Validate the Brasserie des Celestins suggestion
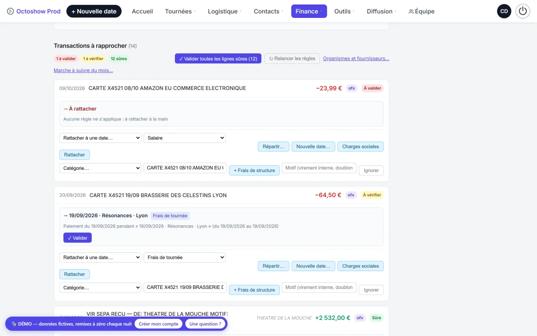The width and height of the screenshot is (537, 336). point(77,238)
